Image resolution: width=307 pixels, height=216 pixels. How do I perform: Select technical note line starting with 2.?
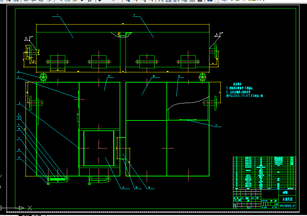coord(238,92)
